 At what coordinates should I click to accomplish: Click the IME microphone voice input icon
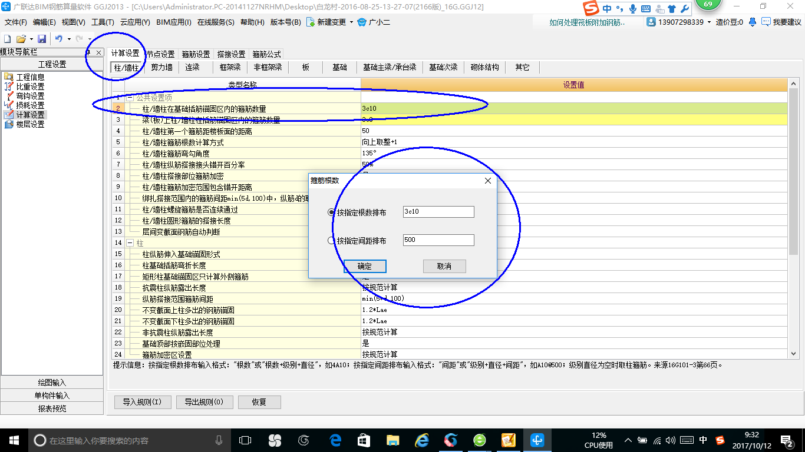(633, 9)
